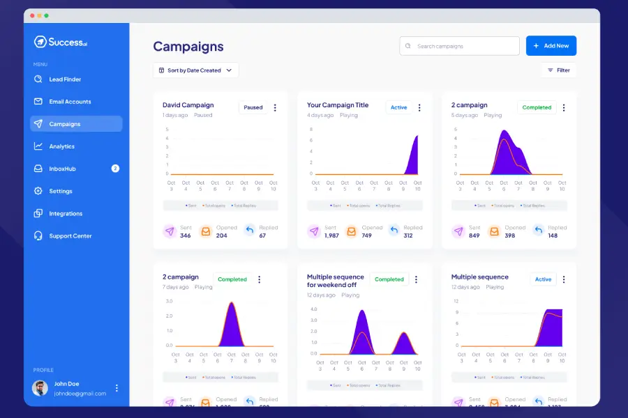628x418 pixels.
Task: Click Completed badge on 5 days ago 2 campaign
Action: tap(537, 107)
